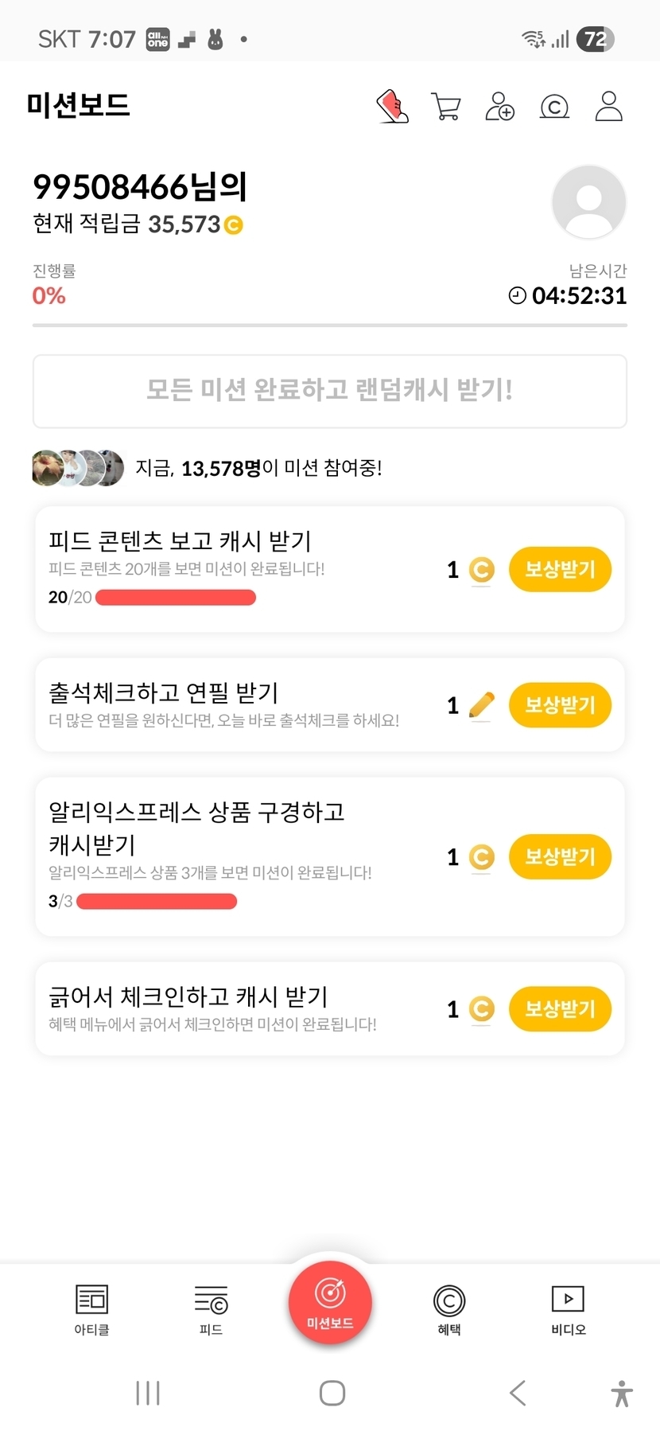The image size is (660, 1431).
Task: Claim reward for scratch check-in mission
Action: [560, 1008]
